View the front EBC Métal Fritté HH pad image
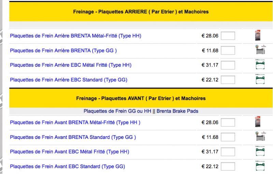Screen dimensions: 273x174 (260, 151)
